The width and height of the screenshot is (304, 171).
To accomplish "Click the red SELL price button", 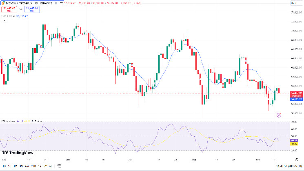I will [x=9, y=9].
